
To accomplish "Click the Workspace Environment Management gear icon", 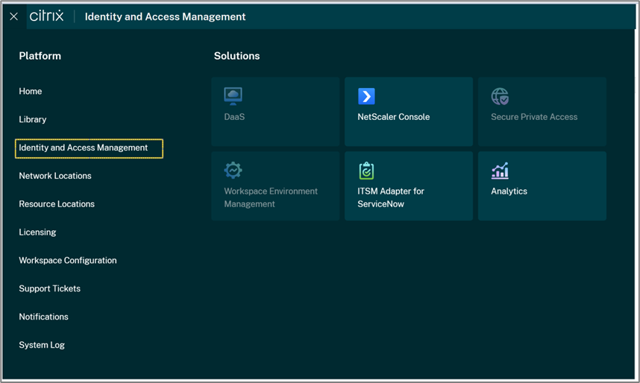I will tap(233, 170).
